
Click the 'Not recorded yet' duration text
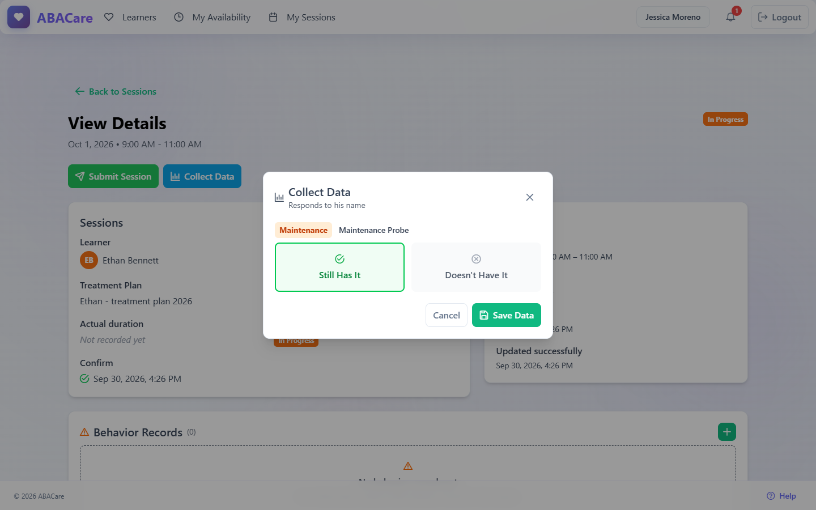[x=112, y=339]
